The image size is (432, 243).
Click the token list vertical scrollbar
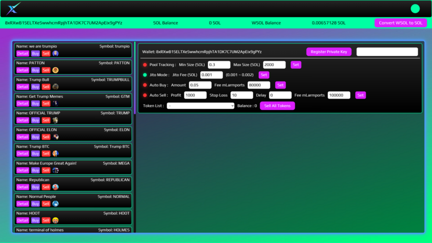[135, 78]
